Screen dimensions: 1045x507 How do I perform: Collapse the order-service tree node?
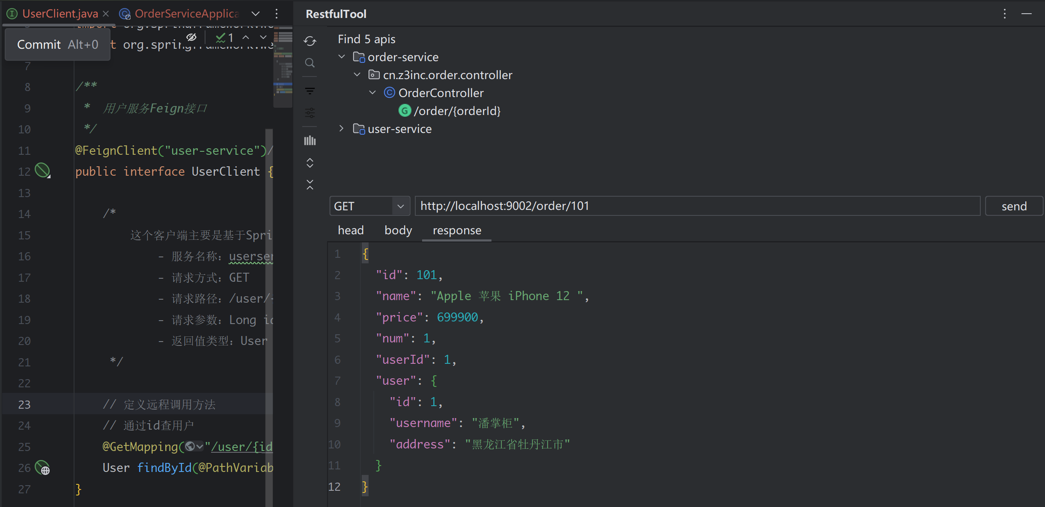tap(342, 56)
